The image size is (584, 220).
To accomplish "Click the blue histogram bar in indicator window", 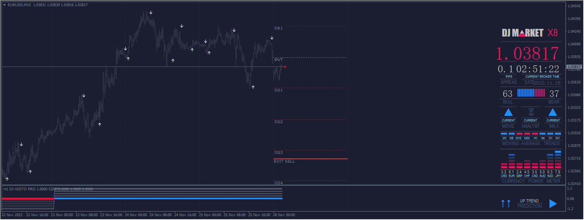I will coord(168,198).
